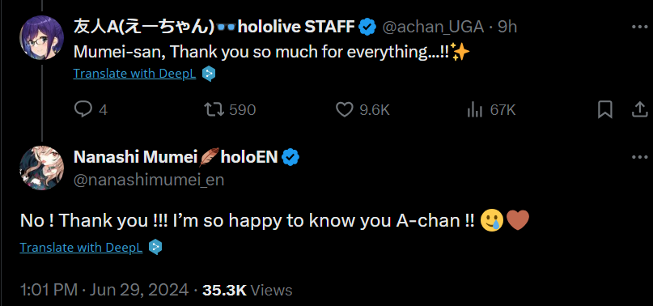Open the Nanashi Mumei holoEN display name
The image size is (653, 306).
pyautogui.click(x=176, y=157)
